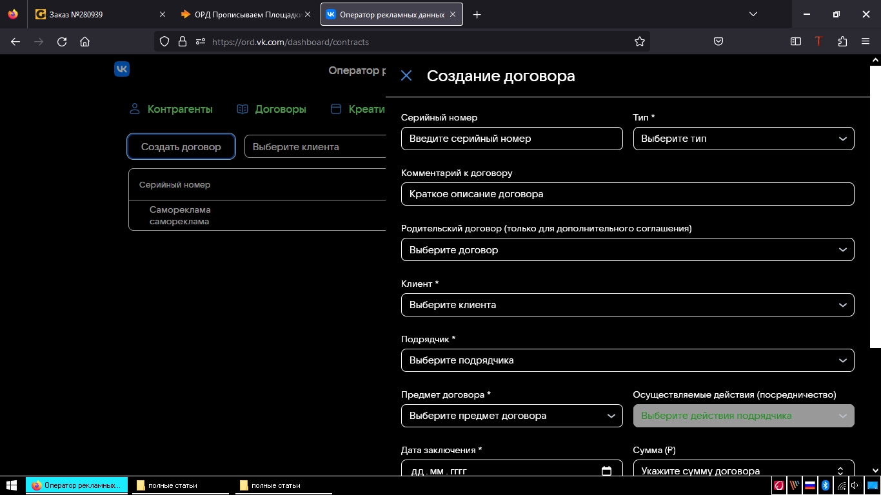Close the ОРД Прописываем Площадки tab
Viewport: 881px width, 495px height.
308,14
